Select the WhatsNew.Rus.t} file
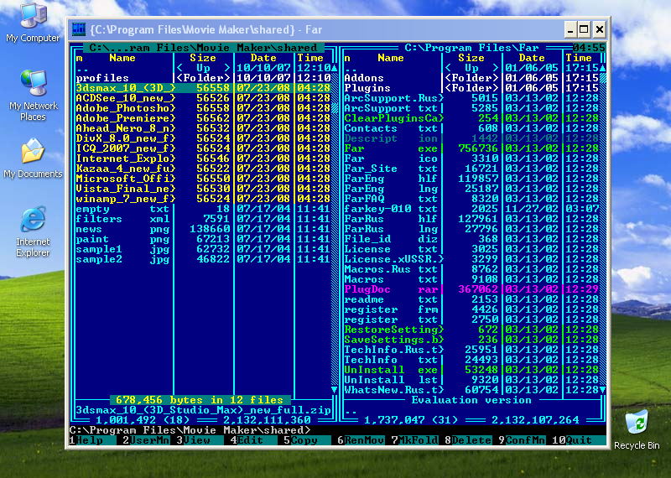Image resolution: width=671 pixels, height=478 pixels. [x=471, y=390]
